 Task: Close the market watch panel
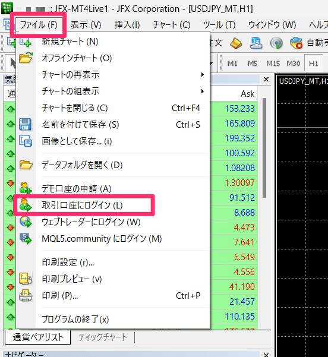coord(266,80)
